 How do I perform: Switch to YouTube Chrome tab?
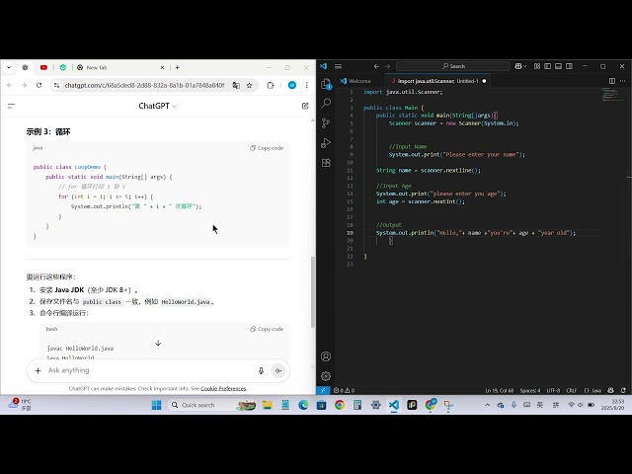pyautogui.click(x=43, y=67)
